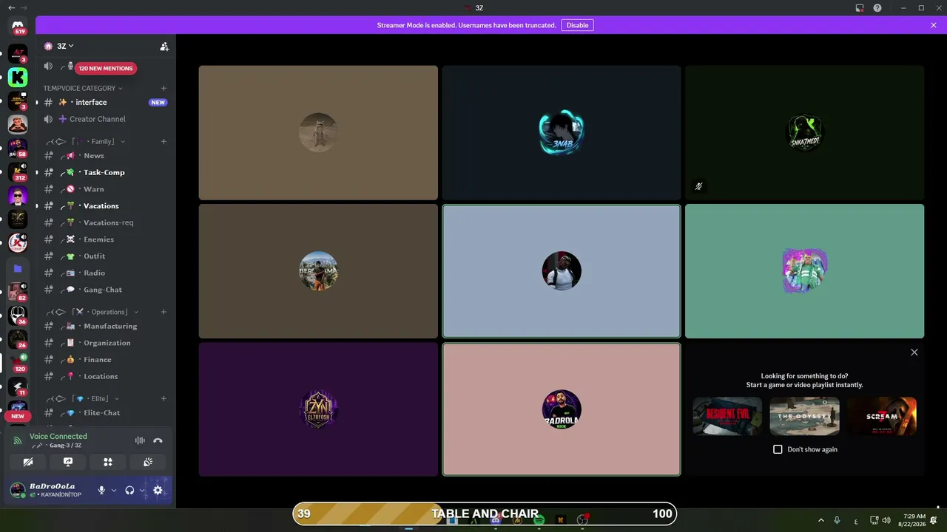Share your screen icon
Viewport: 947px width, 532px height.
pyautogui.click(x=68, y=462)
